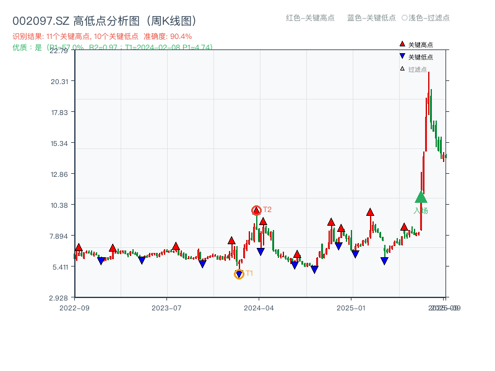Click the 17.83 y-axis label
Screen dimensions: 495x371
click(59, 113)
